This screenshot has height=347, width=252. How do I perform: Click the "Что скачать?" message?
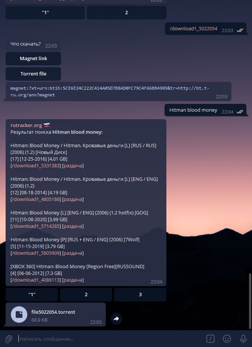[x=25, y=44]
